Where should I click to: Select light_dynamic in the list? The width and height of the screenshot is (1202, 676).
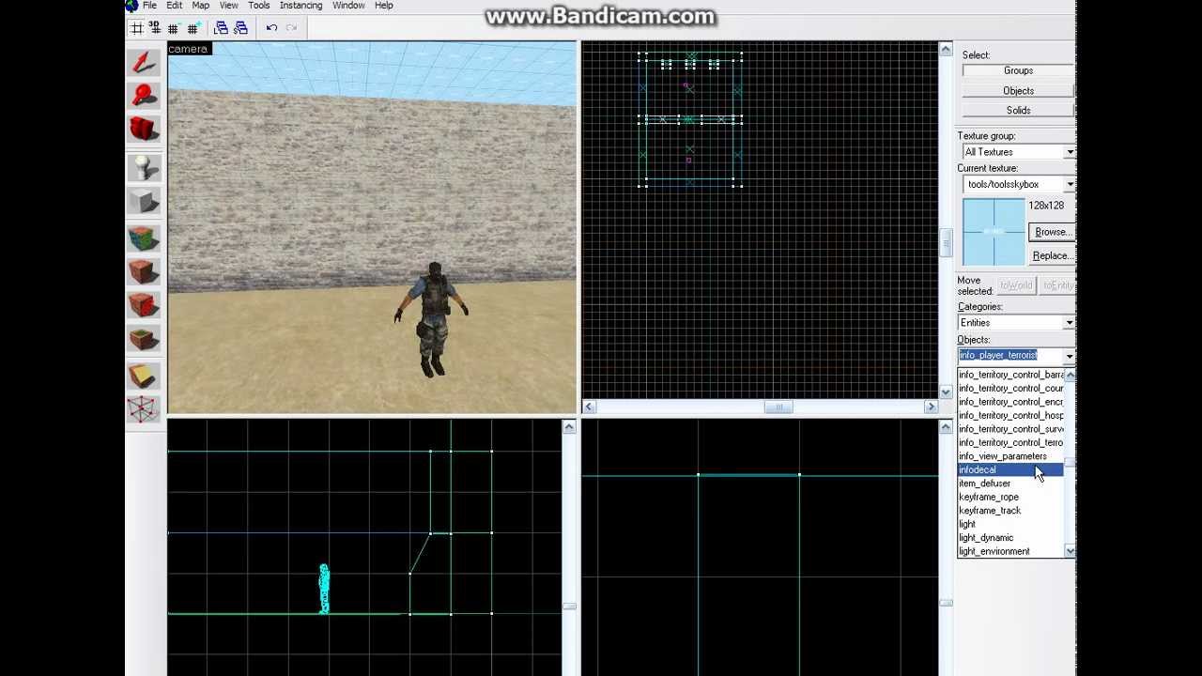1011,538
